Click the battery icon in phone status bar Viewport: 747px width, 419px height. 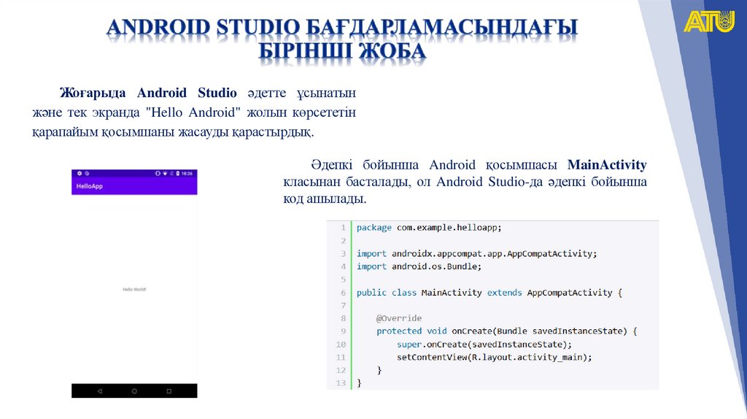coord(178,174)
